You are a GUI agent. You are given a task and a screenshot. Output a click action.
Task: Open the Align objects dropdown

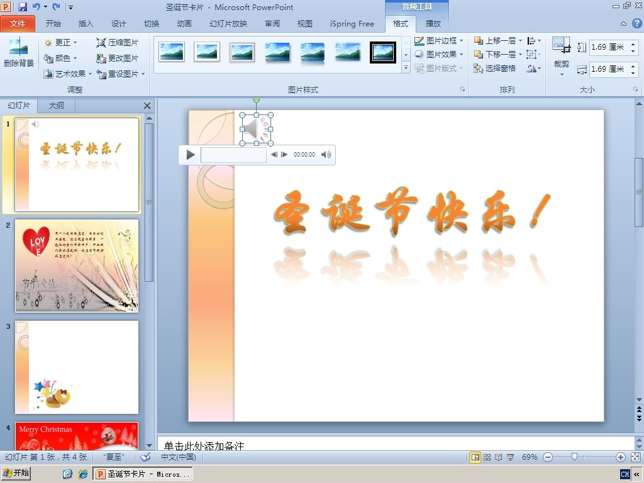click(x=533, y=41)
